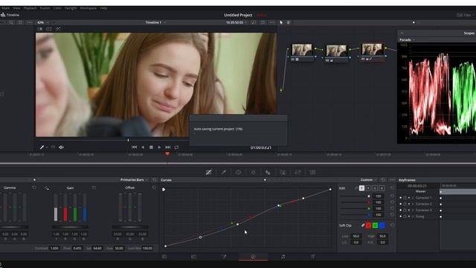Select the viewer qualifier picker tool
The width and height of the screenshot is (476, 268).
pyautogui.click(x=42, y=147)
